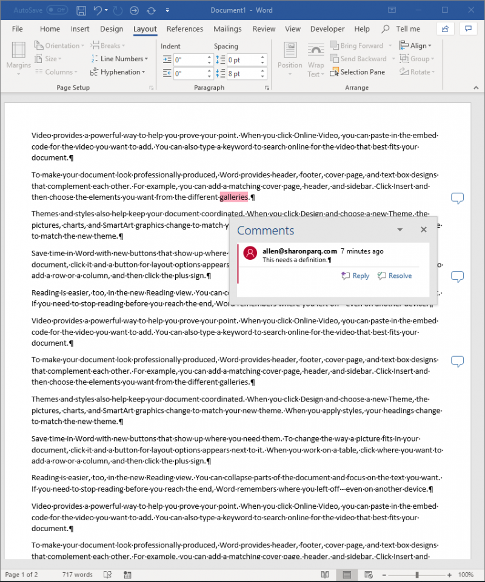Image resolution: width=485 pixels, height=582 pixels.
Task: Open the View tab
Action: (x=293, y=29)
